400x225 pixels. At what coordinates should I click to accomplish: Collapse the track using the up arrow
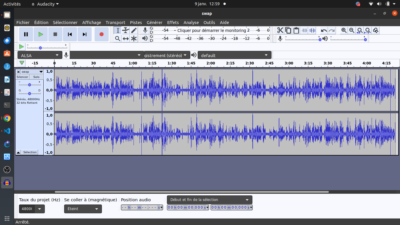[x=18, y=152]
